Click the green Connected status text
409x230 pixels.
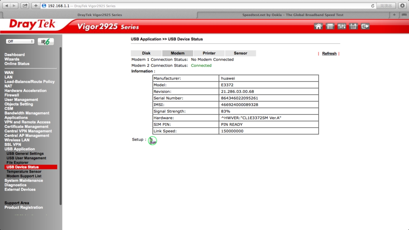click(x=201, y=65)
